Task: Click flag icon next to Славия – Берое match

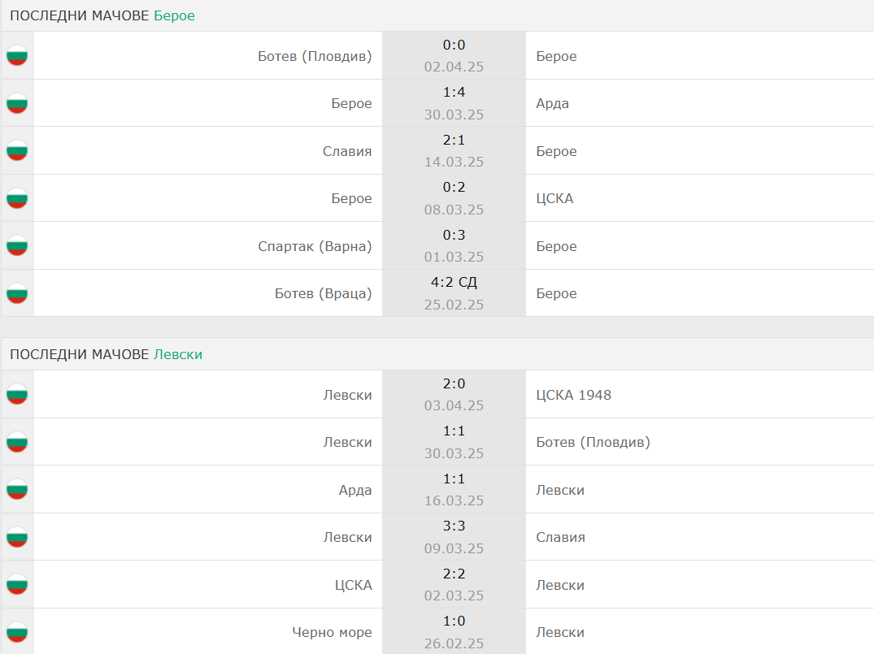Action: pos(17,150)
